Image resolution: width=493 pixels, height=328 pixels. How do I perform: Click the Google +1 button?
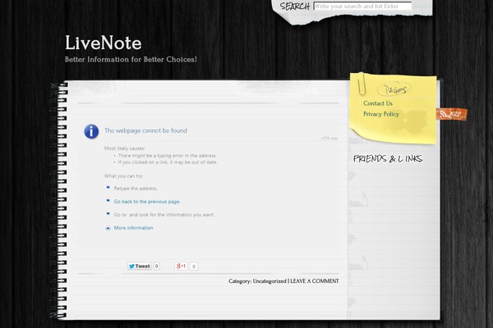(181, 266)
